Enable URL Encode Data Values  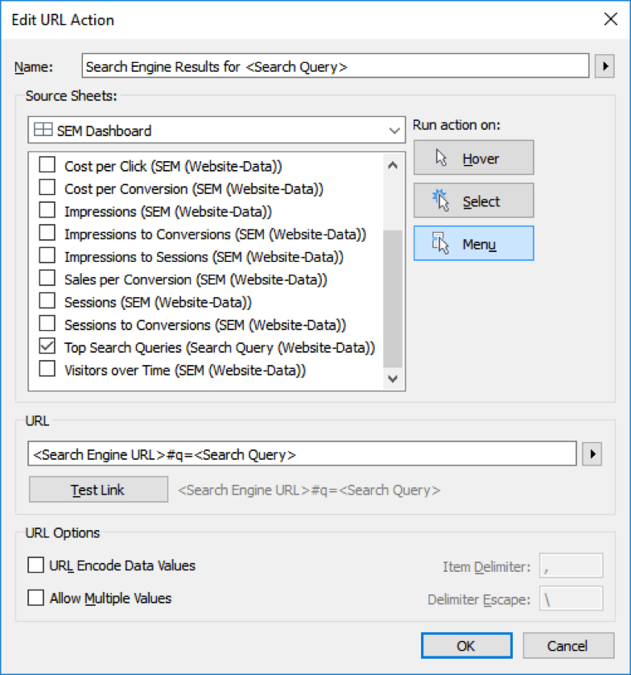[x=35, y=565]
